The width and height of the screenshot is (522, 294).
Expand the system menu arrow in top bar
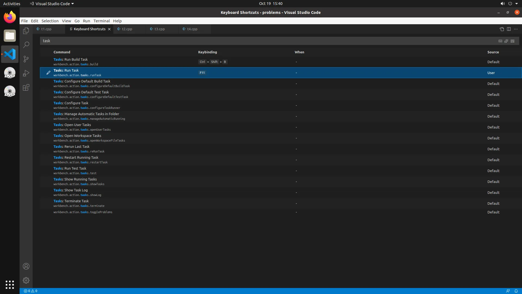pos(517,4)
